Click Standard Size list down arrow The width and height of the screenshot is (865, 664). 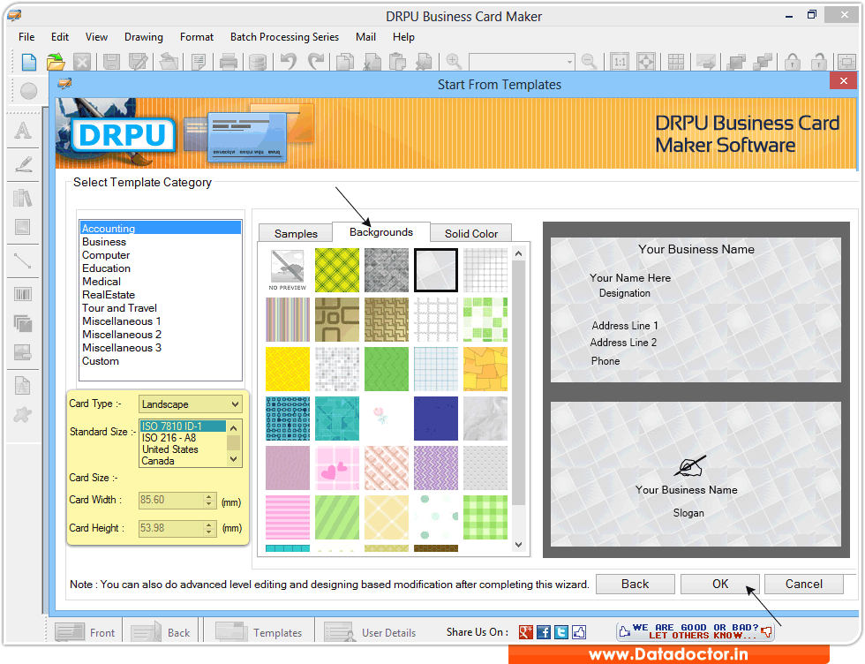click(x=233, y=459)
